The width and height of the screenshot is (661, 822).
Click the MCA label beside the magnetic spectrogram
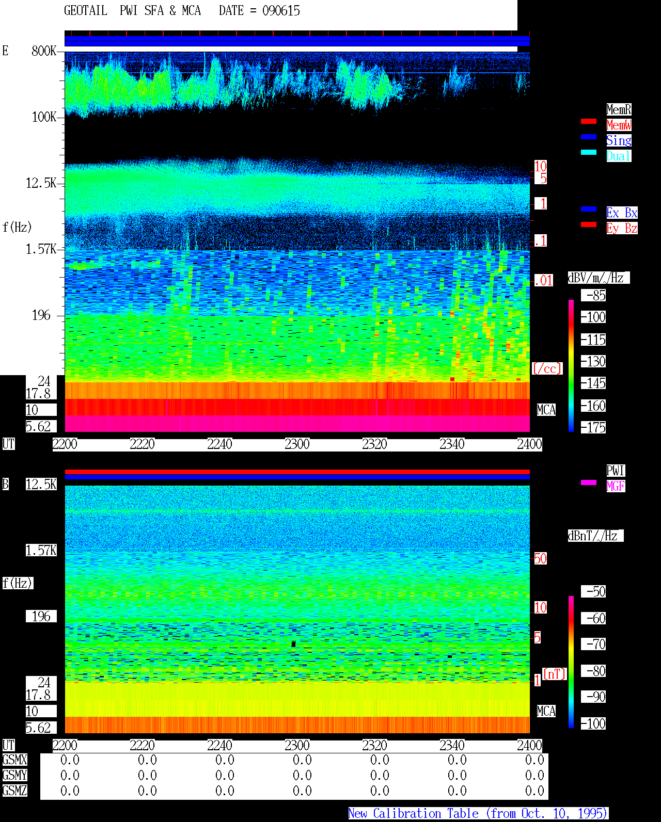coord(546,712)
